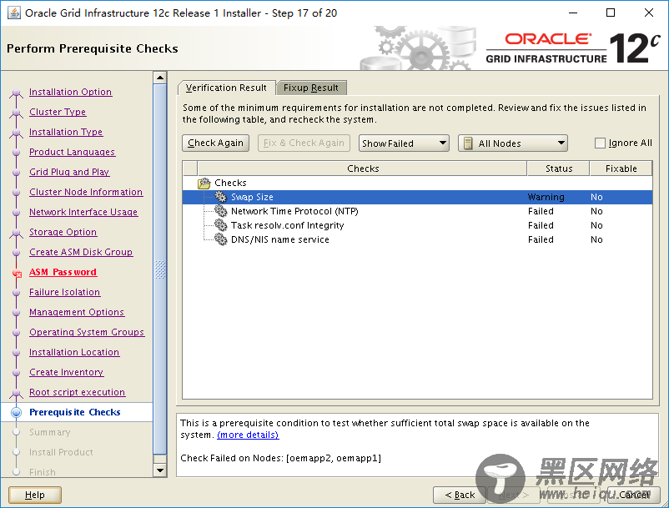Select the Prerequisite Checks step

point(75,412)
